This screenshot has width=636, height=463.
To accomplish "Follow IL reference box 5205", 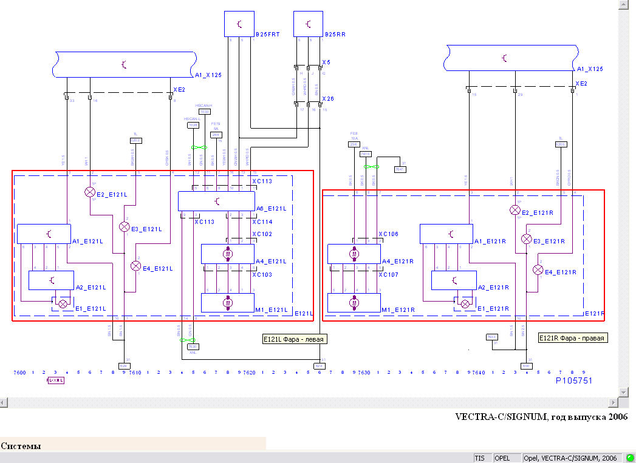I will [561, 144].
